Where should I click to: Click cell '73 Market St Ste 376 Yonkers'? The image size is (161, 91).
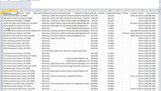(x=10, y=84)
